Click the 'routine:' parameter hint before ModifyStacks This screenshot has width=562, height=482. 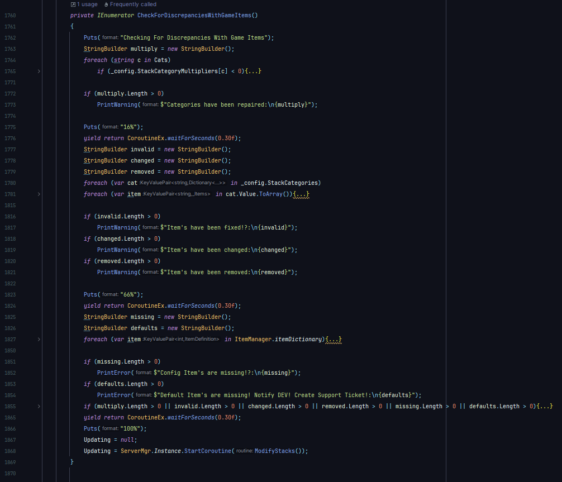[x=244, y=451]
